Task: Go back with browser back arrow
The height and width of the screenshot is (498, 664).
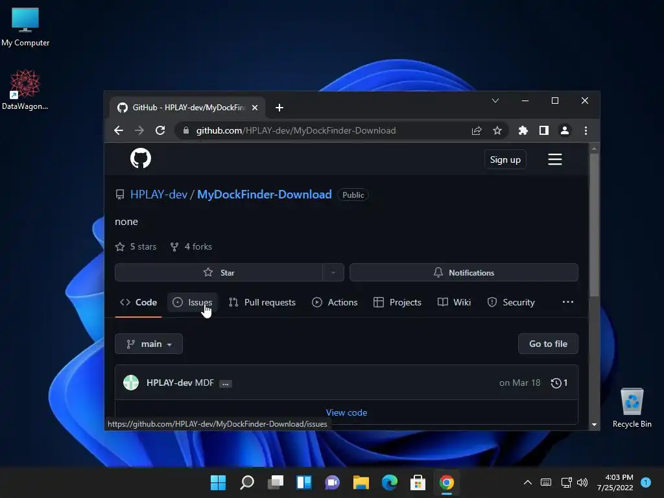Action: point(119,130)
